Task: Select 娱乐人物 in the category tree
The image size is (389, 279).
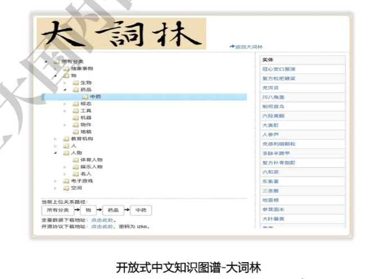Action: pos(91,166)
